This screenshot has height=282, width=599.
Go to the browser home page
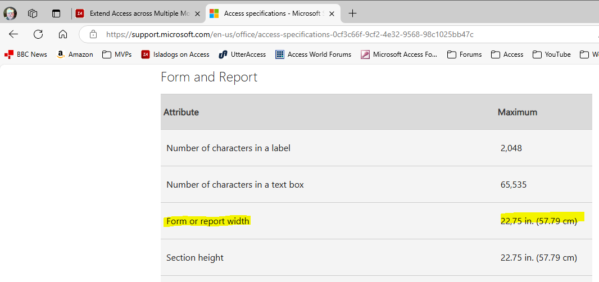pyautogui.click(x=62, y=34)
